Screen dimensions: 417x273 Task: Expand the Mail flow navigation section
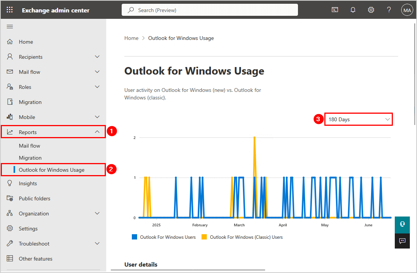[53, 72]
